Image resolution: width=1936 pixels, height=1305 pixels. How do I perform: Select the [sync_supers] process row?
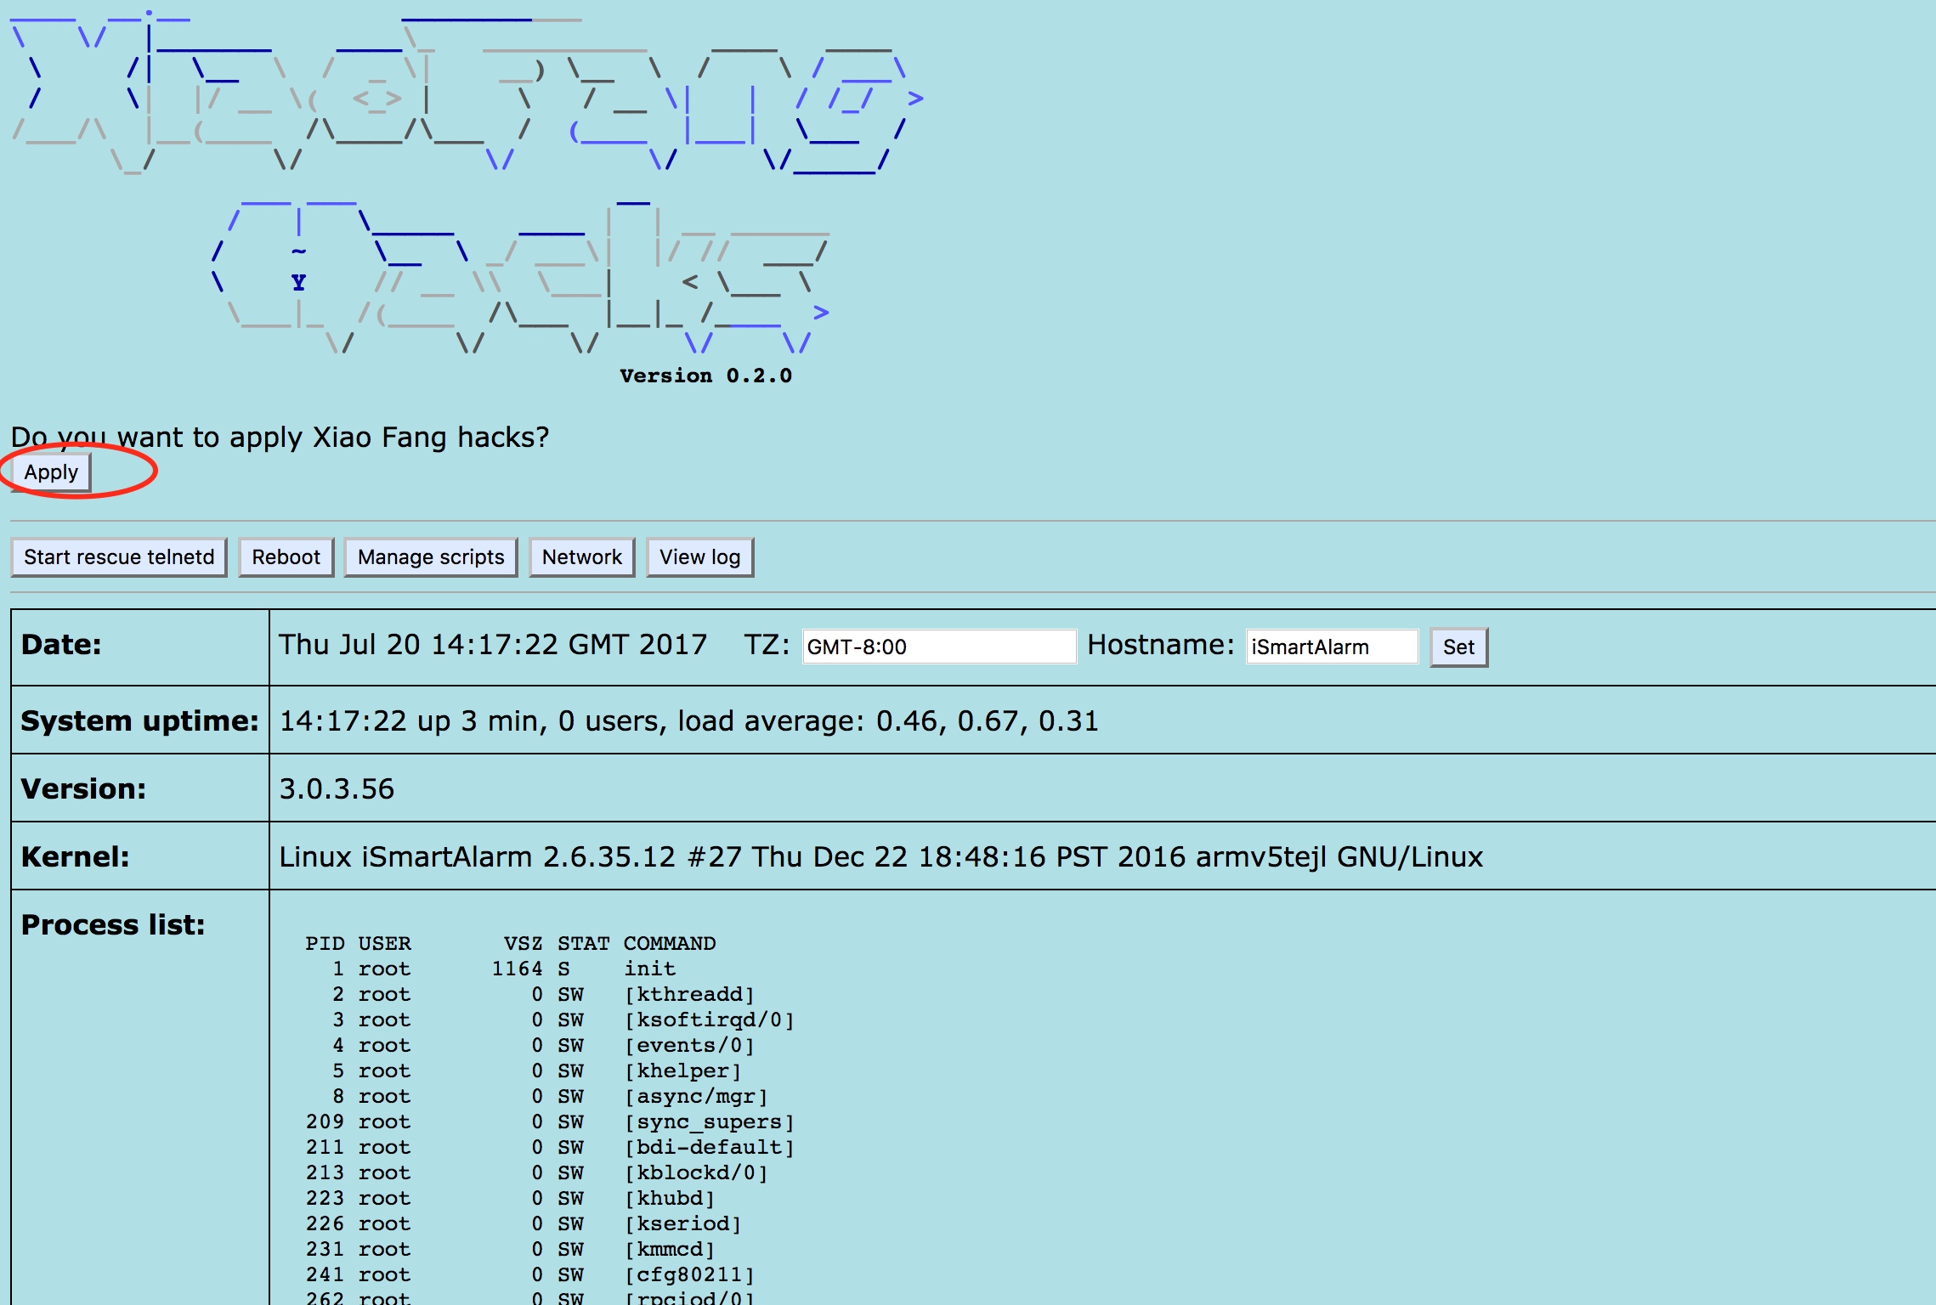(x=550, y=1121)
